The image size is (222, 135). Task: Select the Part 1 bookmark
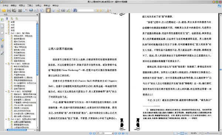click(20, 33)
